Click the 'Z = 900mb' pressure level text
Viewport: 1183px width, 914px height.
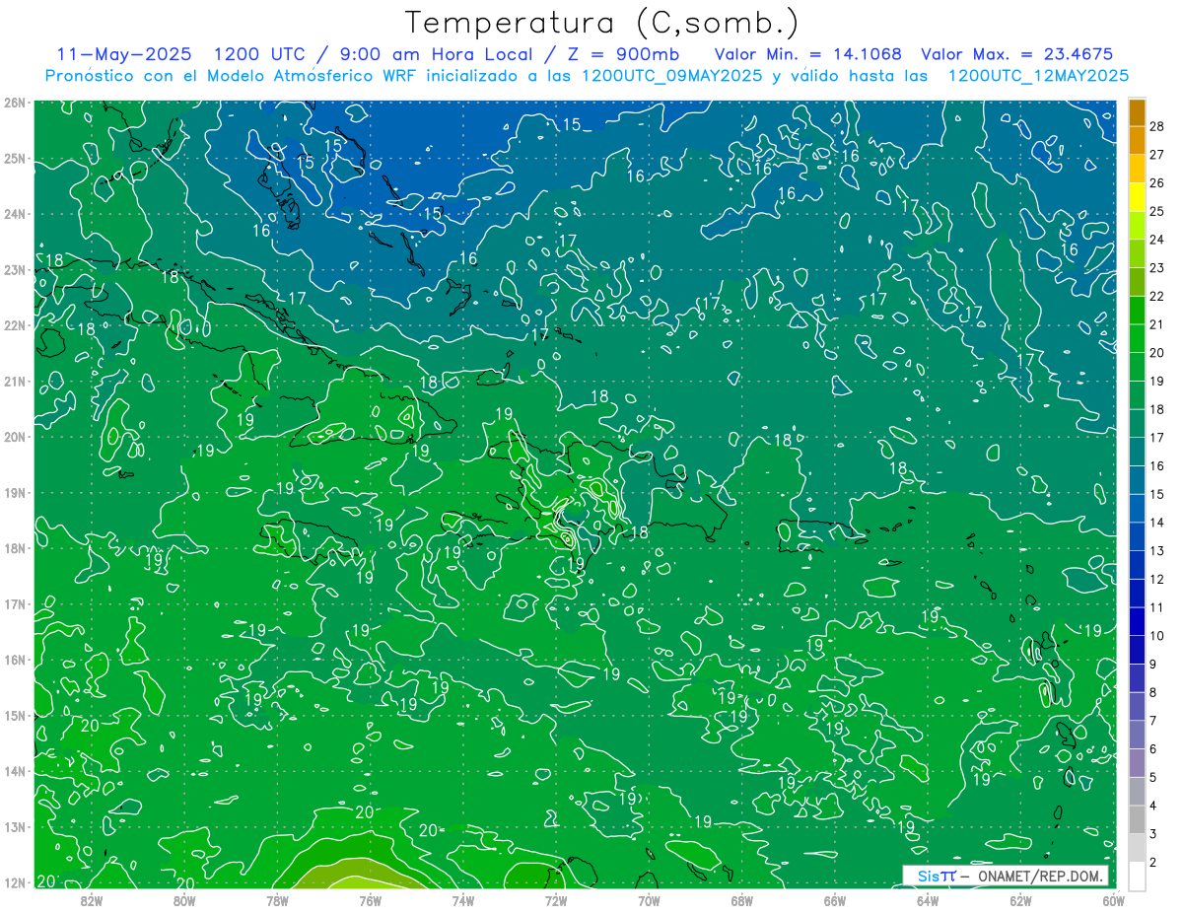point(620,54)
